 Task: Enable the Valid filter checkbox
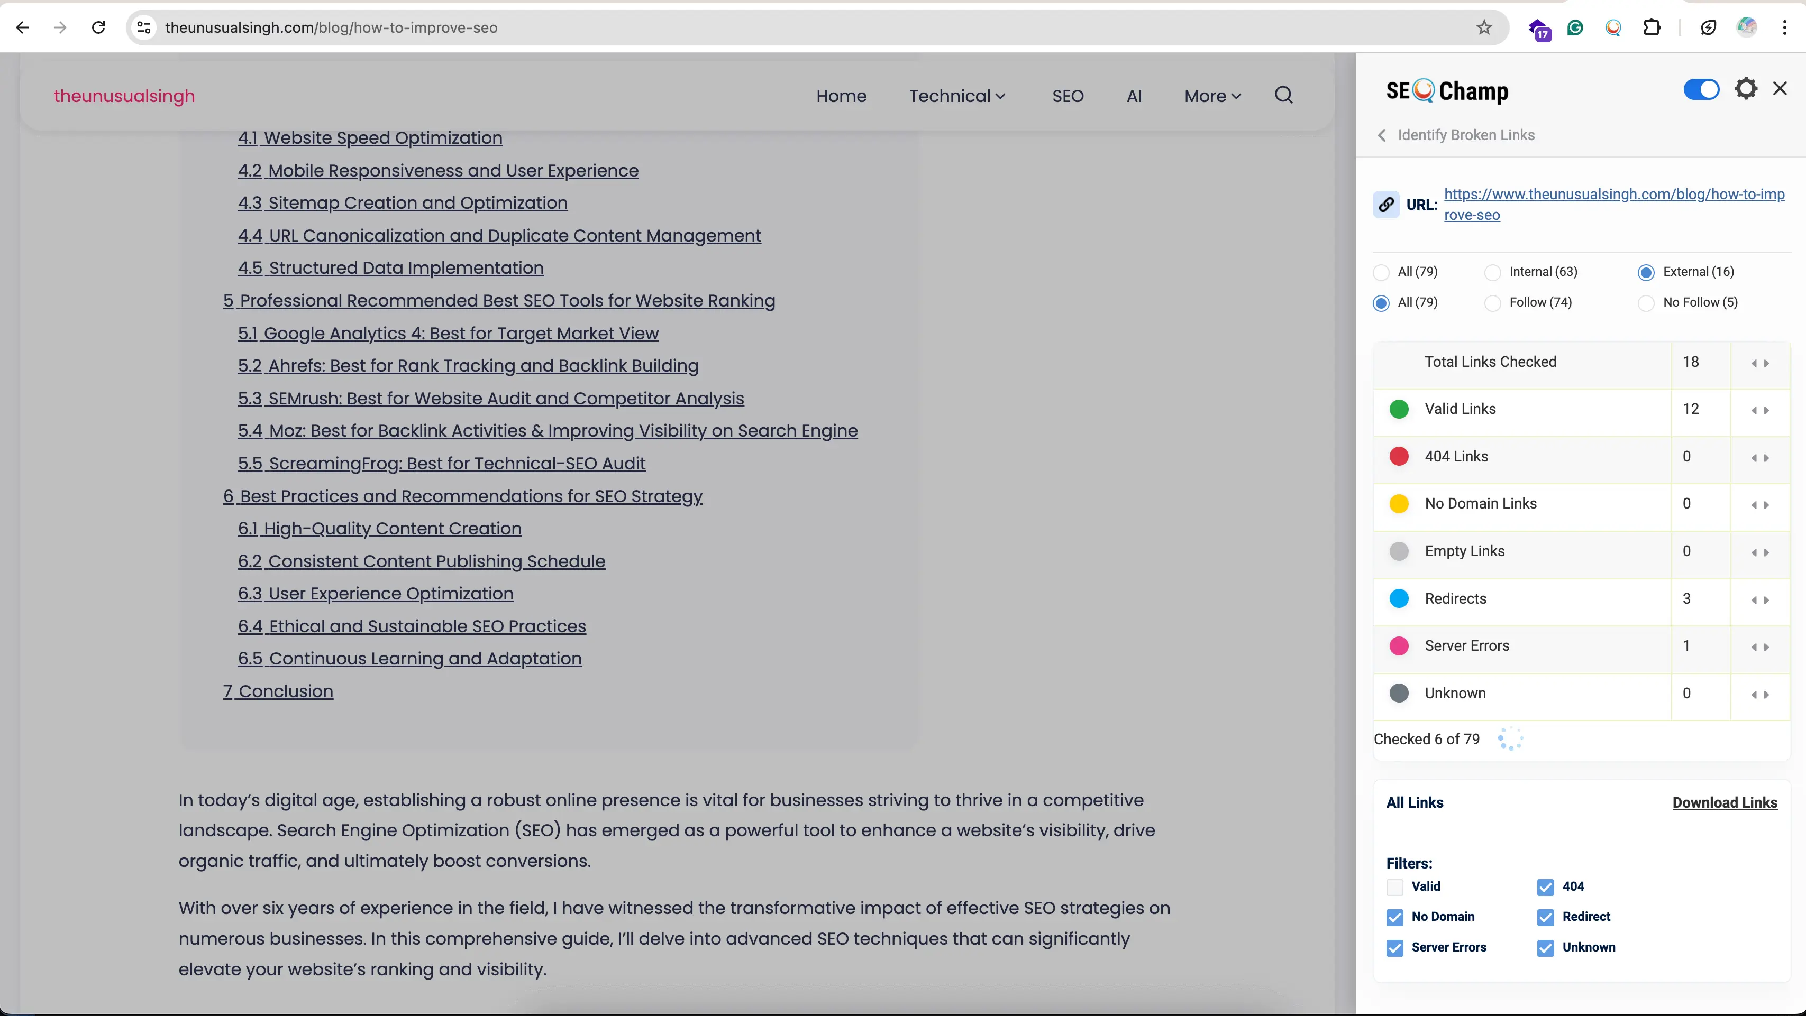coord(1394,887)
